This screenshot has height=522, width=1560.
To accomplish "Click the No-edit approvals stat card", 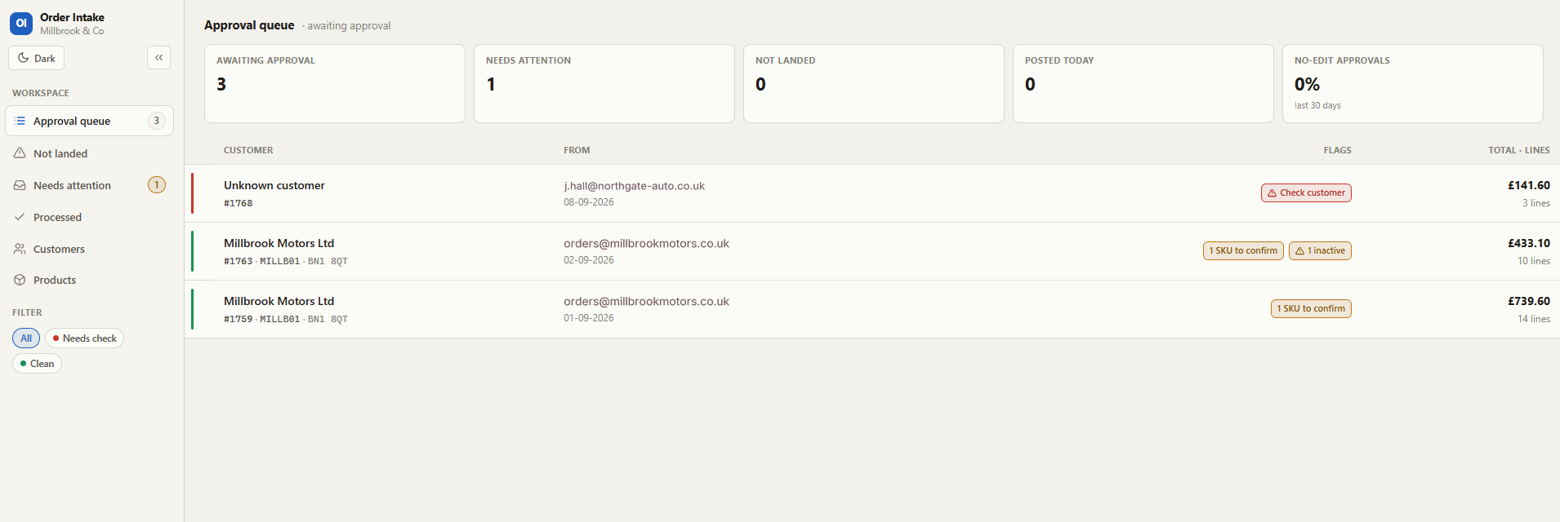I will tap(1413, 83).
